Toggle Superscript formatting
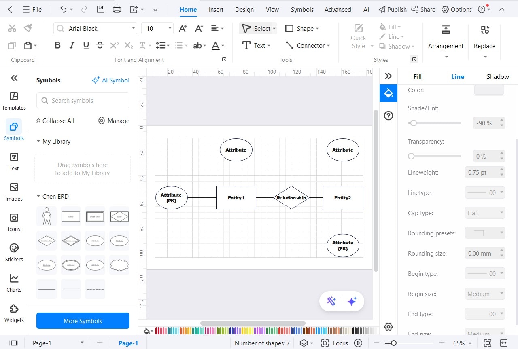518x349 pixels. (x=114, y=46)
